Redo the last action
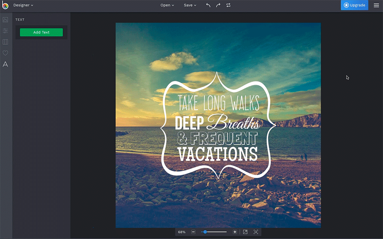Image resolution: width=383 pixels, height=239 pixels. [218, 5]
